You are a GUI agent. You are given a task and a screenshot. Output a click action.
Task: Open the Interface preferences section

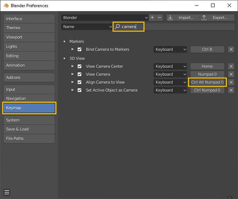(29, 19)
